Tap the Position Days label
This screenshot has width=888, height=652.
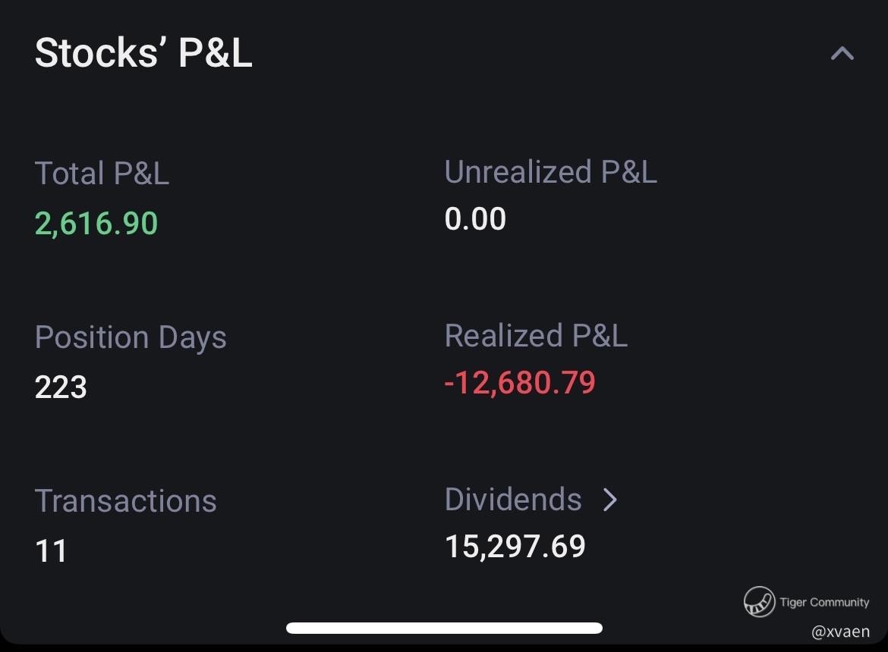131,337
